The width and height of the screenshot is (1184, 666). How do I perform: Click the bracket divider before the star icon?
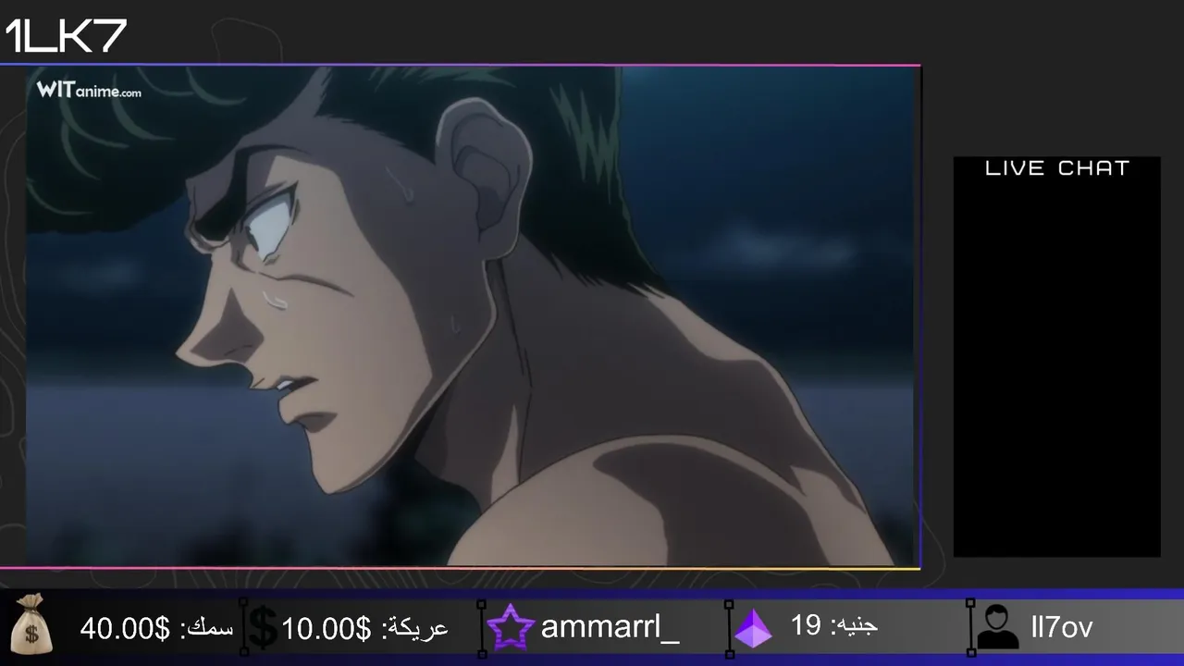(481, 628)
